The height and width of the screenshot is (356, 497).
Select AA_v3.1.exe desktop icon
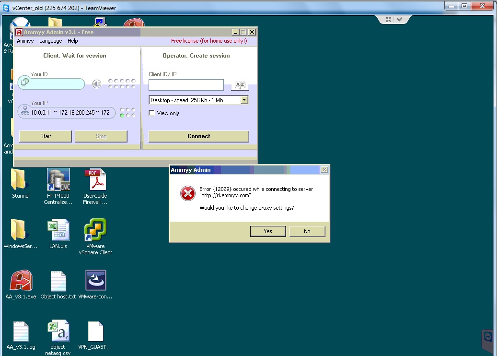tap(21, 281)
